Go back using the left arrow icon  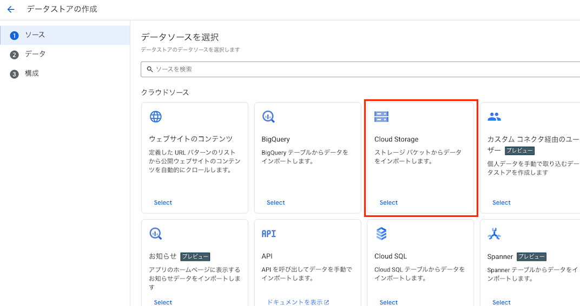click(x=11, y=9)
